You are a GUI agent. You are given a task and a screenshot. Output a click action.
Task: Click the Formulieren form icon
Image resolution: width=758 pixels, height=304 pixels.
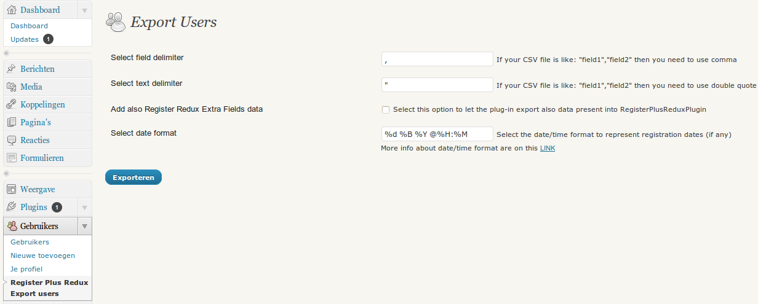coord(12,158)
